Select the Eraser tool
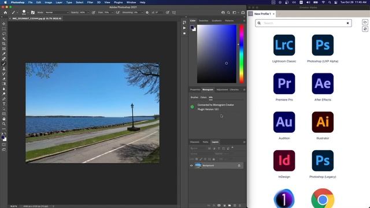 (4, 79)
